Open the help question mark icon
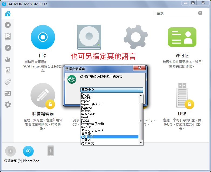The image size is (211, 172). point(200,13)
